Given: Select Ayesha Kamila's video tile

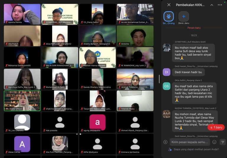Looking at the screenshot, I should (22, 14).
